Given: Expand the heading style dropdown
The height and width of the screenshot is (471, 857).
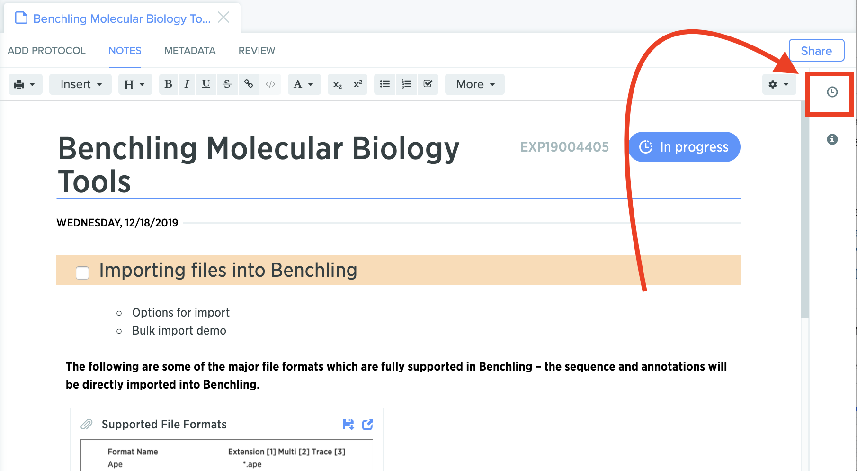Looking at the screenshot, I should (x=135, y=84).
